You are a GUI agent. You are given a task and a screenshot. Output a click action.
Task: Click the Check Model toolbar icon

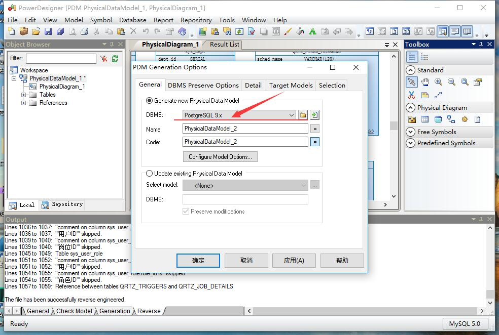252,31
